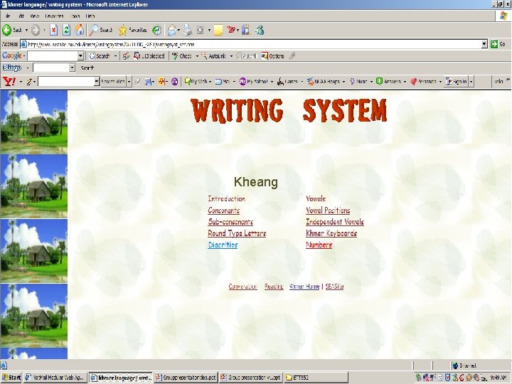The image size is (512, 384).
Task: Open the Sub-consonants link
Action: tap(230, 222)
